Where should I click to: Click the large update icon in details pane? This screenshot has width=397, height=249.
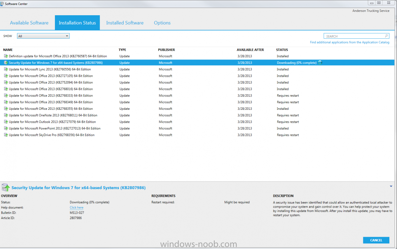click(x=6, y=188)
